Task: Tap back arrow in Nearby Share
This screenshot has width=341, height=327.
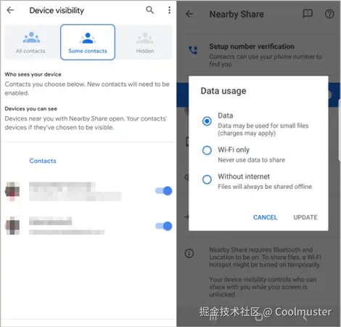Action: pos(189,14)
